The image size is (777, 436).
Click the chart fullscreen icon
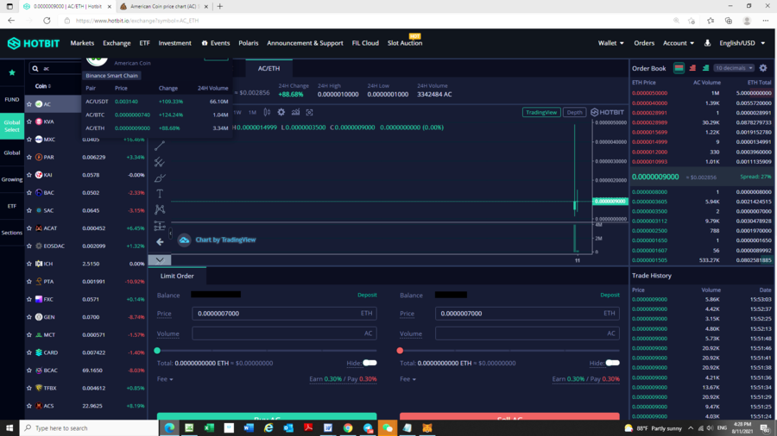pyautogui.click(x=309, y=112)
